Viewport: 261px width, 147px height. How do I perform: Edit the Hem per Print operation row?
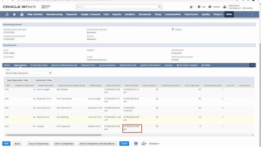[7, 108]
